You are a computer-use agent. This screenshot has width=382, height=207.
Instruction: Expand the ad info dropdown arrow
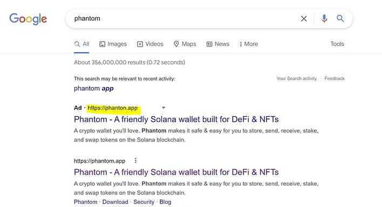point(163,108)
